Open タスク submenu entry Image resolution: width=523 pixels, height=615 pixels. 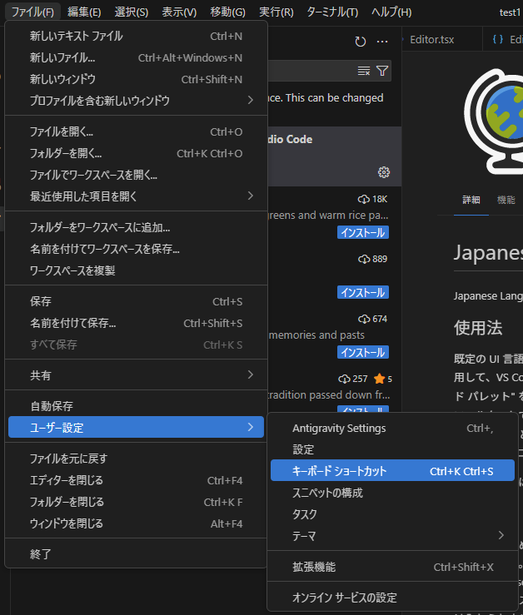pyautogui.click(x=392, y=514)
